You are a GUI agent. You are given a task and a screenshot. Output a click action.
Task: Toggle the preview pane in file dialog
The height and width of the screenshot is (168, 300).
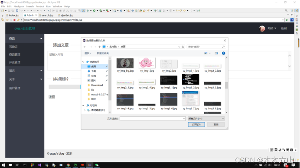(x=216, y=53)
